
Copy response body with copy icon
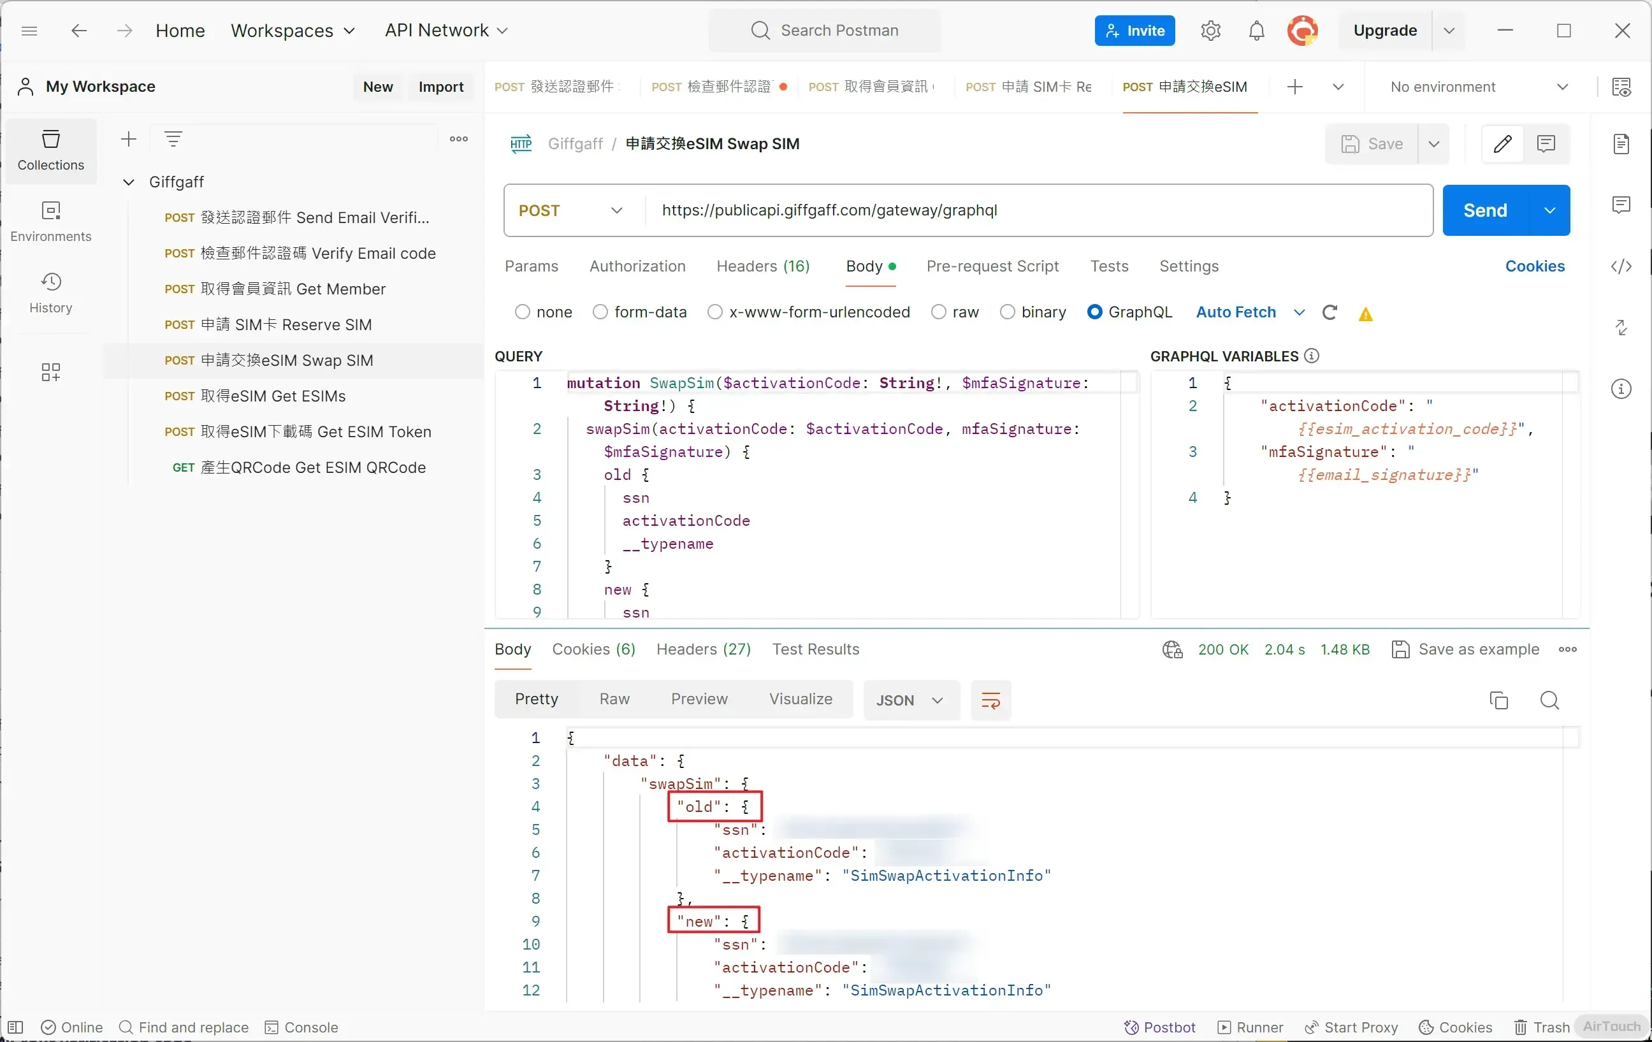1498,700
